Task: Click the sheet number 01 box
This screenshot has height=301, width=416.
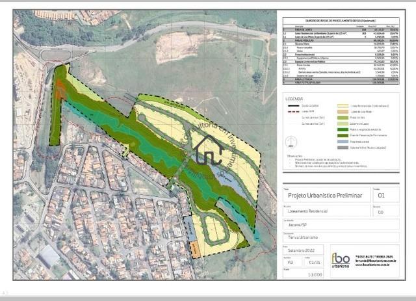Action: (382, 194)
